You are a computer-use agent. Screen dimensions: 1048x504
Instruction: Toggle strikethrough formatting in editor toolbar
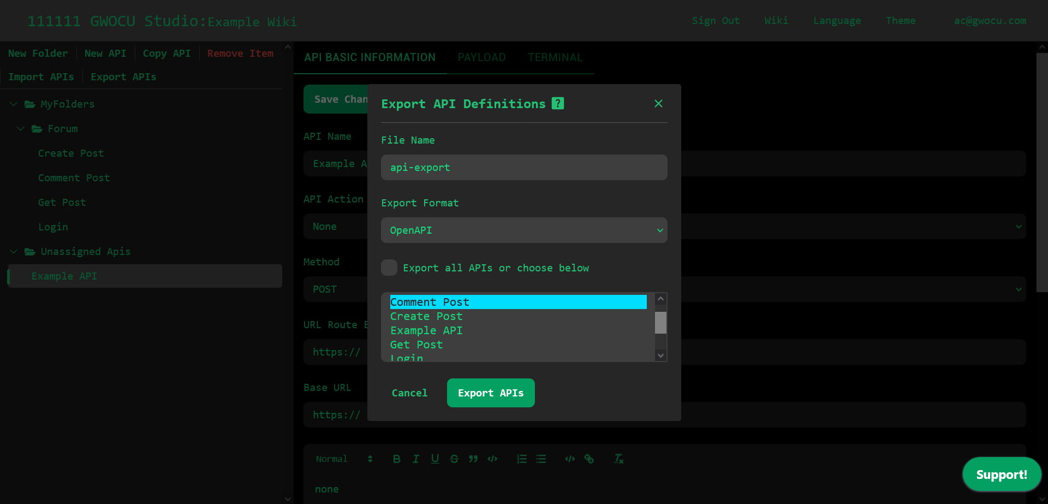(x=454, y=459)
